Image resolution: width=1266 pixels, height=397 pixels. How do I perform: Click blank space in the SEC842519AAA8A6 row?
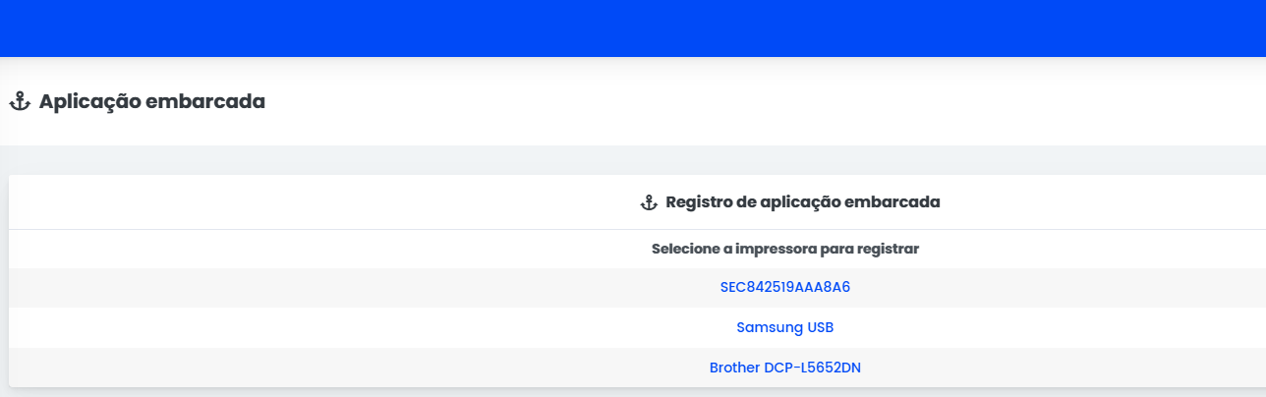pyautogui.click(x=295, y=288)
